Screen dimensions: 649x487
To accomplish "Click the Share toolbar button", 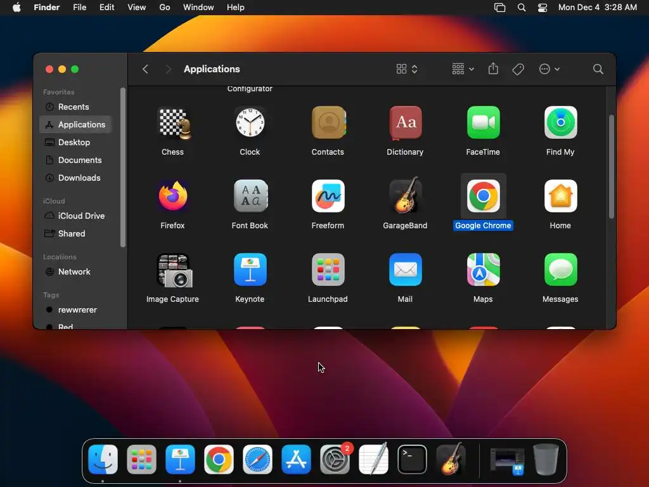I will tap(493, 68).
